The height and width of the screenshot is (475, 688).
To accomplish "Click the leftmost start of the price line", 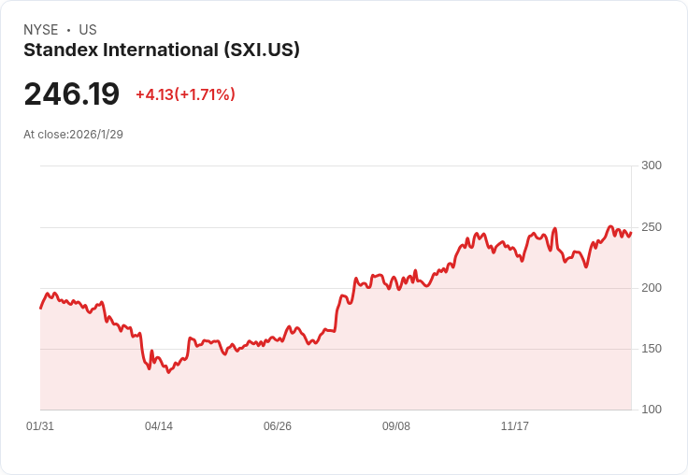I will (40, 308).
